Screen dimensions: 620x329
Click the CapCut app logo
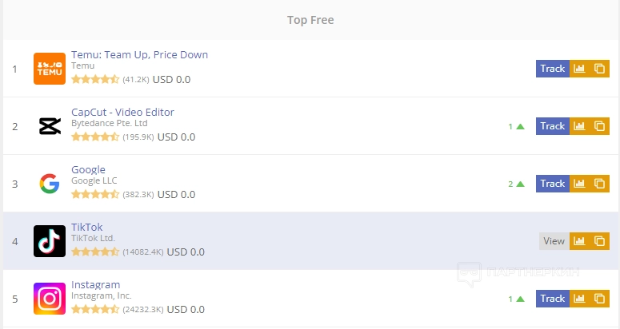tap(50, 126)
